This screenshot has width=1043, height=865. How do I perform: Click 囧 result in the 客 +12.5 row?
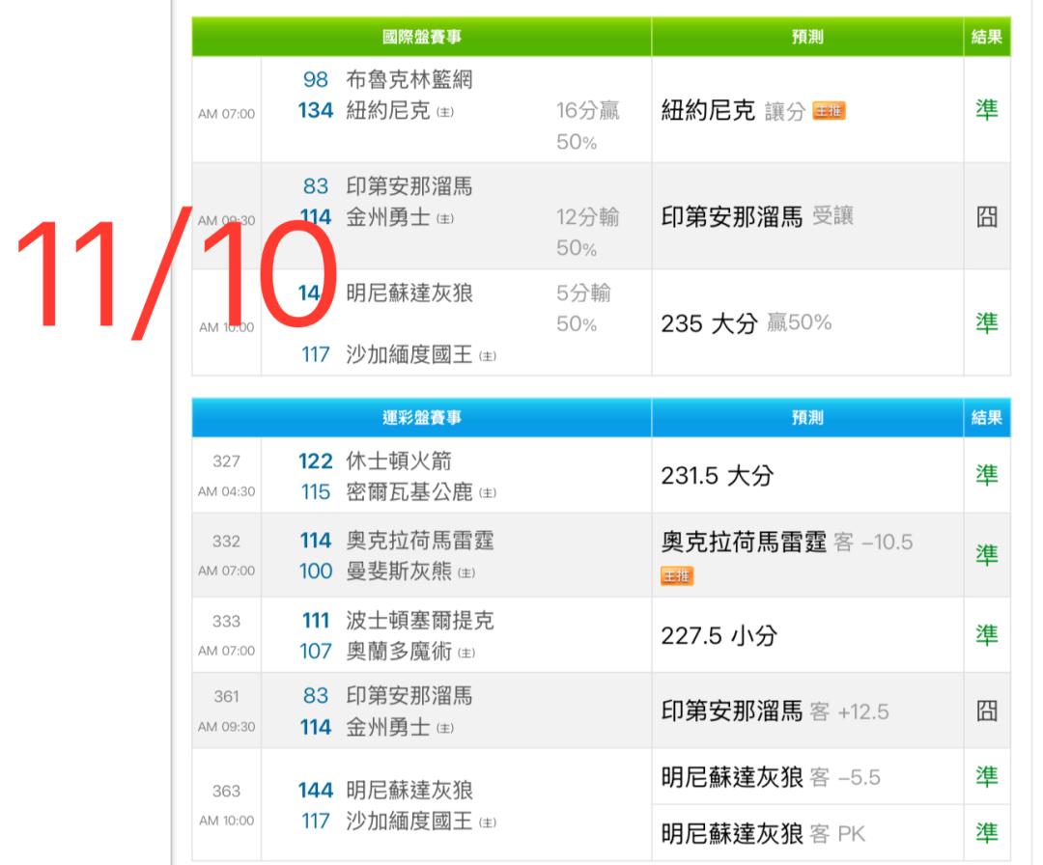pos(986,711)
